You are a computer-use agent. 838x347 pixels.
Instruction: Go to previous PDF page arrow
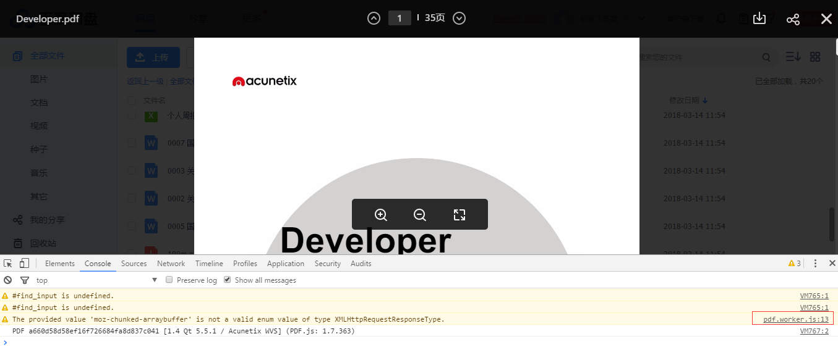(x=374, y=19)
